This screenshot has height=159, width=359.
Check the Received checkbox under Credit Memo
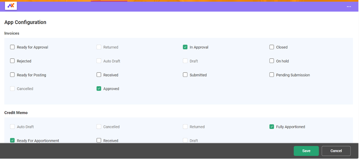99,140
